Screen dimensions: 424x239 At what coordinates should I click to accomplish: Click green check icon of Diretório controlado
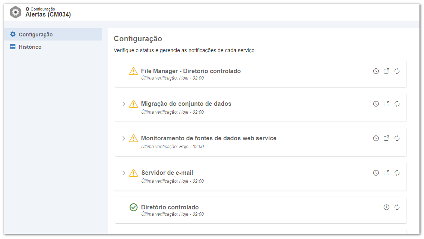coord(133,207)
